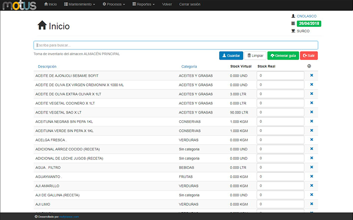Open the Mantenimiento dropdown menu
Viewport: 353px width, 220px height.
[80, 4]
